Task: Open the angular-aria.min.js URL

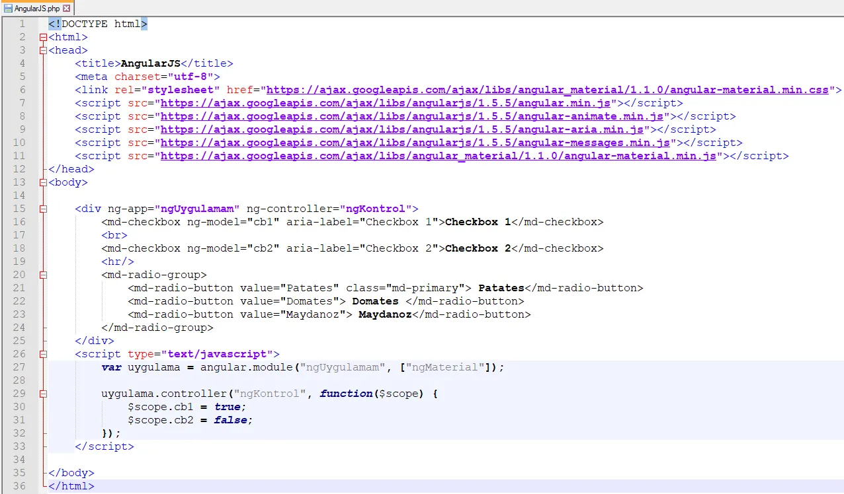Action: pos(402,129)
